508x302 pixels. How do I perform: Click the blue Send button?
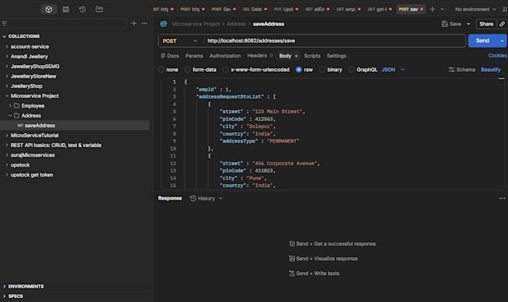pos(483,41)
